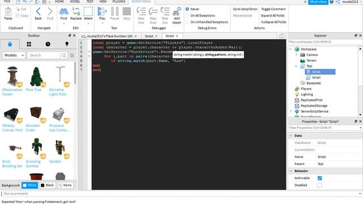
Task: Select Baseplate in the Explorer
Action: [x=314, y=83]
